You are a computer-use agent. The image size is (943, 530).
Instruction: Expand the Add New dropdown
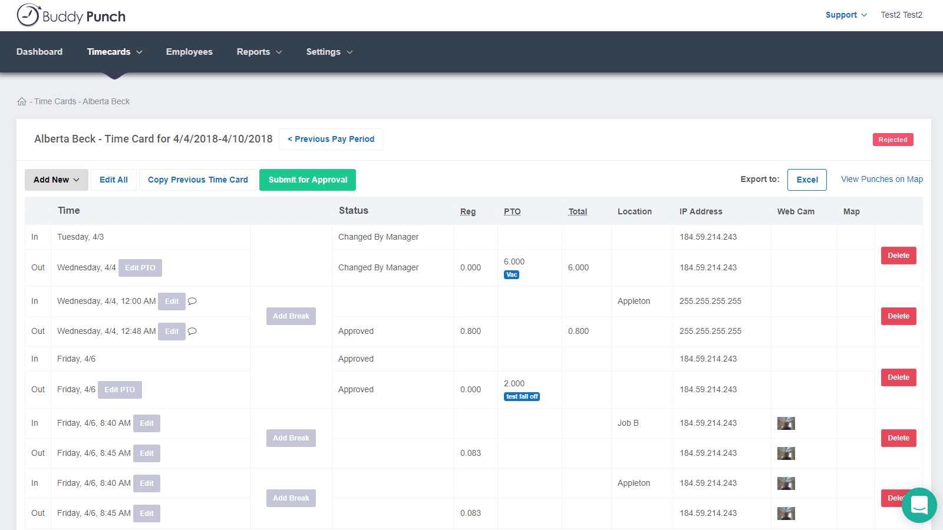click(x=56, y=180)
